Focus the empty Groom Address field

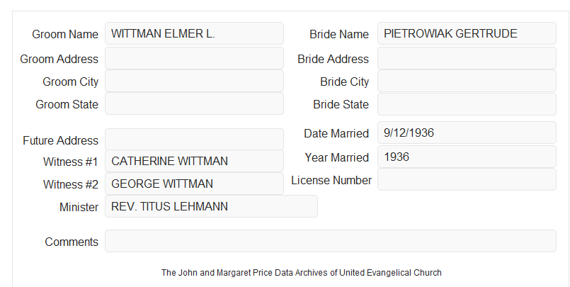194,58
